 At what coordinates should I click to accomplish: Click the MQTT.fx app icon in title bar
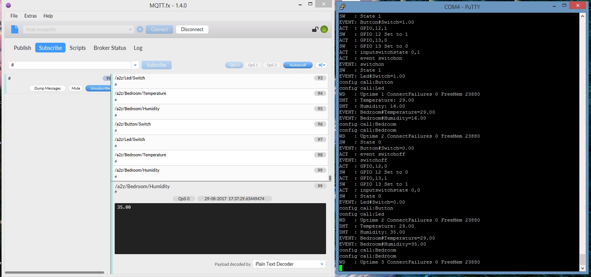8,5
